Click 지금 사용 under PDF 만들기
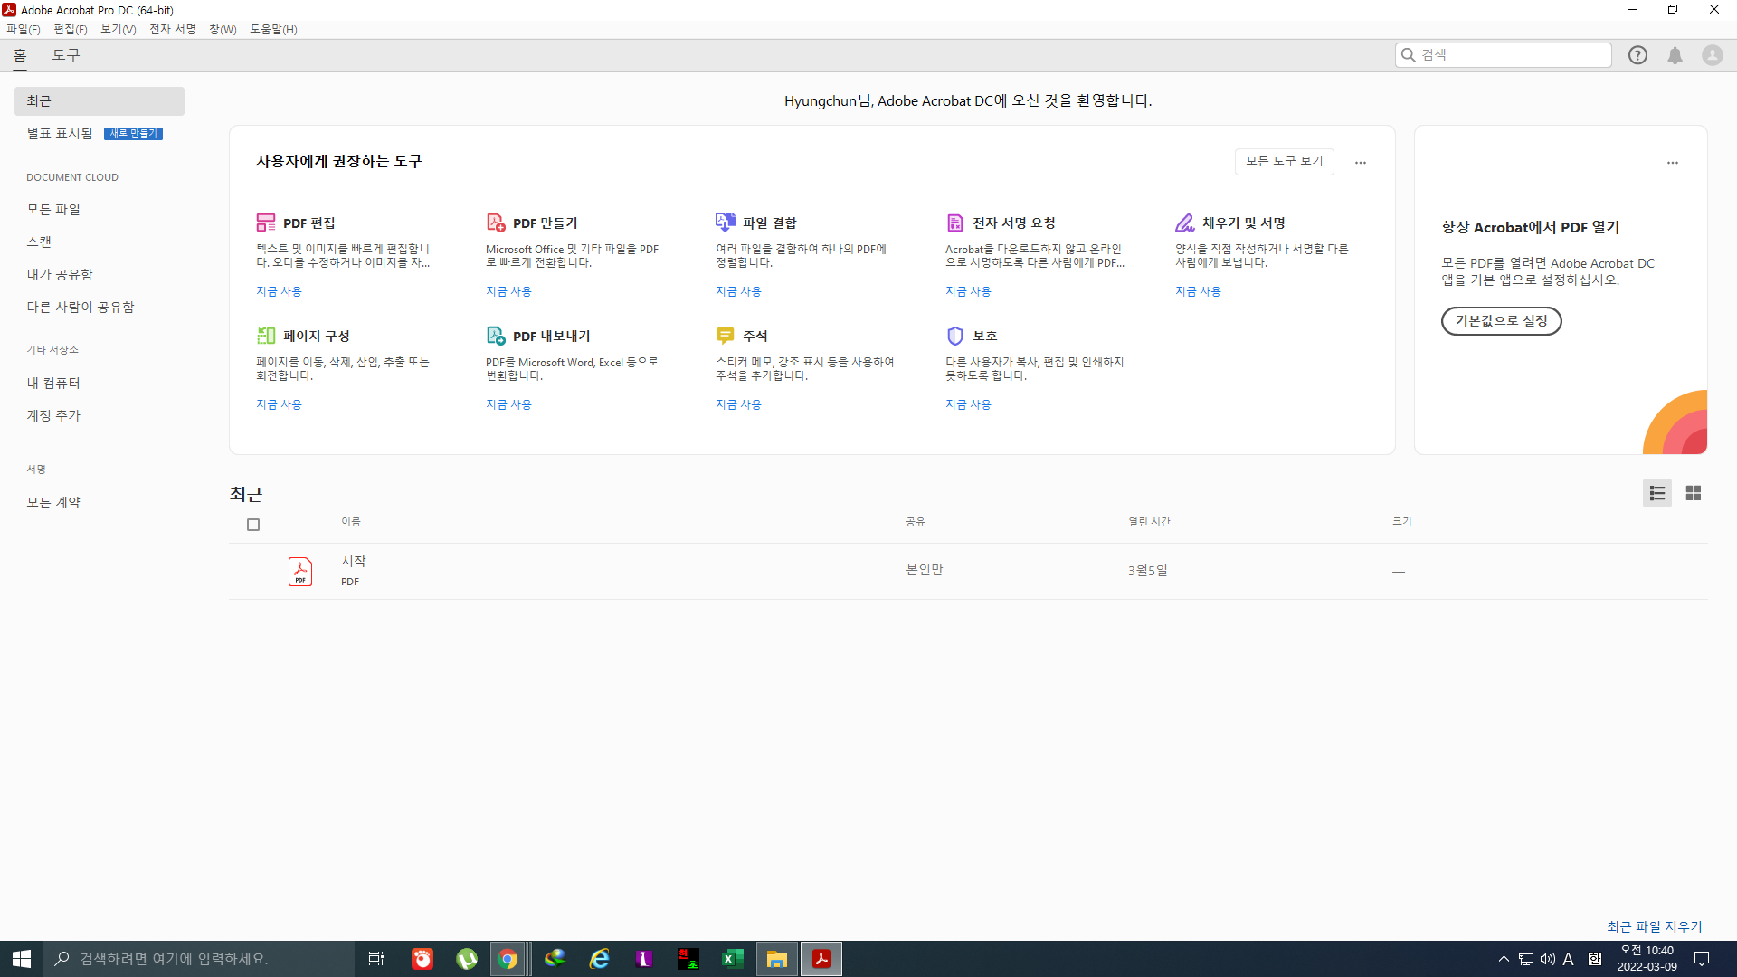 point(508,291)
